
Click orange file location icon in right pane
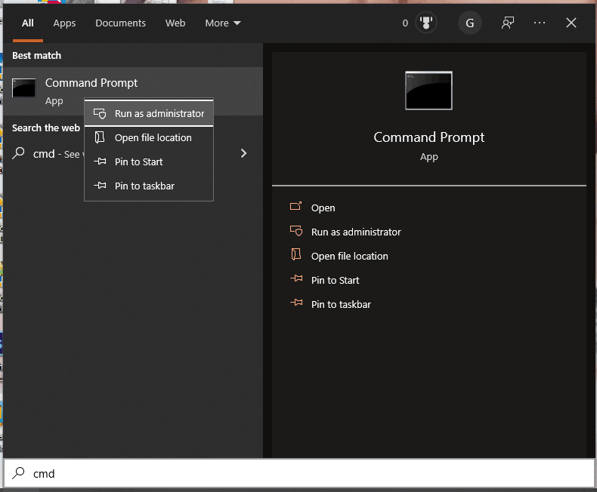pyautogui.click(x=296, y=254)
